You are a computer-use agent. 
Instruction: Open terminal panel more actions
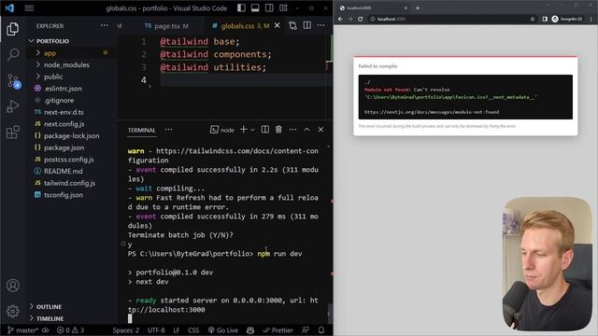[292, 130]
